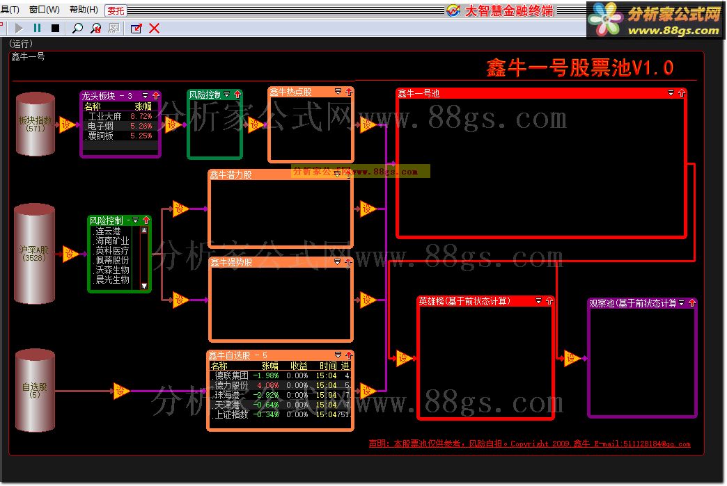
Task: Select the 自选股 (5) cylinder source
Action: point(36,390)
